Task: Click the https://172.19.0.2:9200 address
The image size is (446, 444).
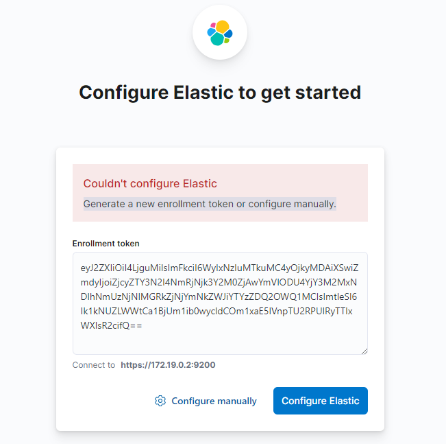Action: pos(168,365)
